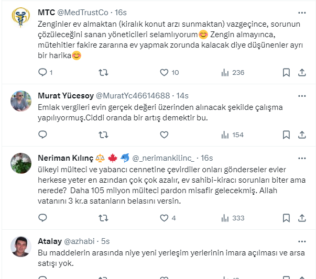Share MTC's tweet

point(302,73)
